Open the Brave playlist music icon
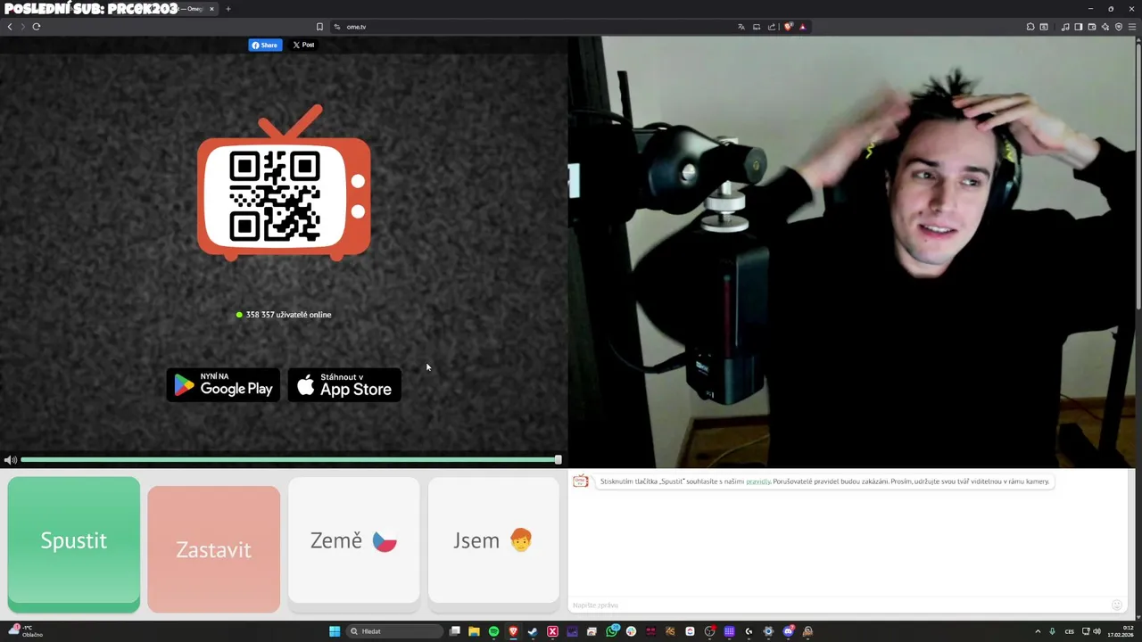The height and width of the screenshot is (642, 1142). tap(1065, 27)
